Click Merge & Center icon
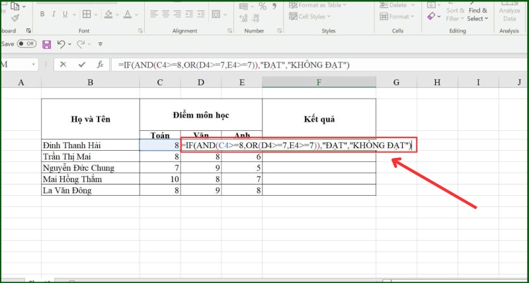This screenshot has height=283, width=529. [216, 14]
